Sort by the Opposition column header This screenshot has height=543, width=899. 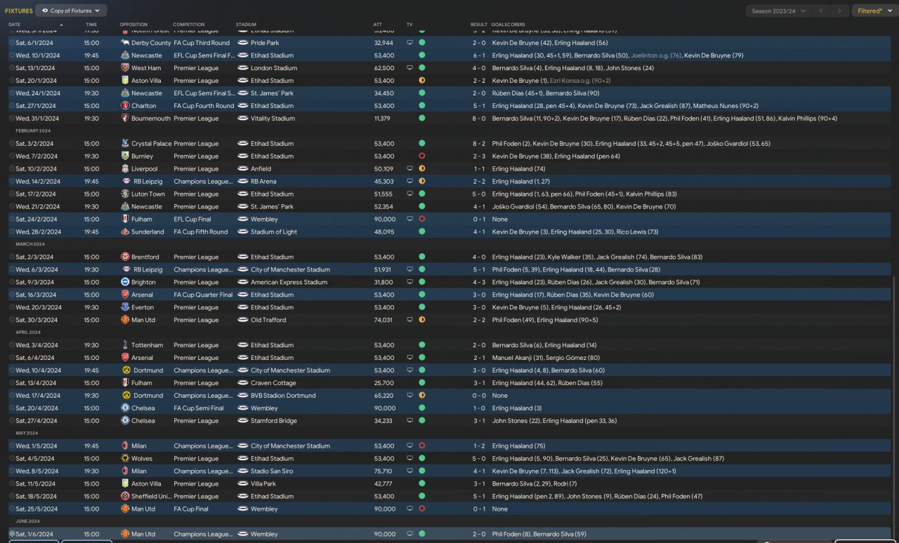click(134, 25)
